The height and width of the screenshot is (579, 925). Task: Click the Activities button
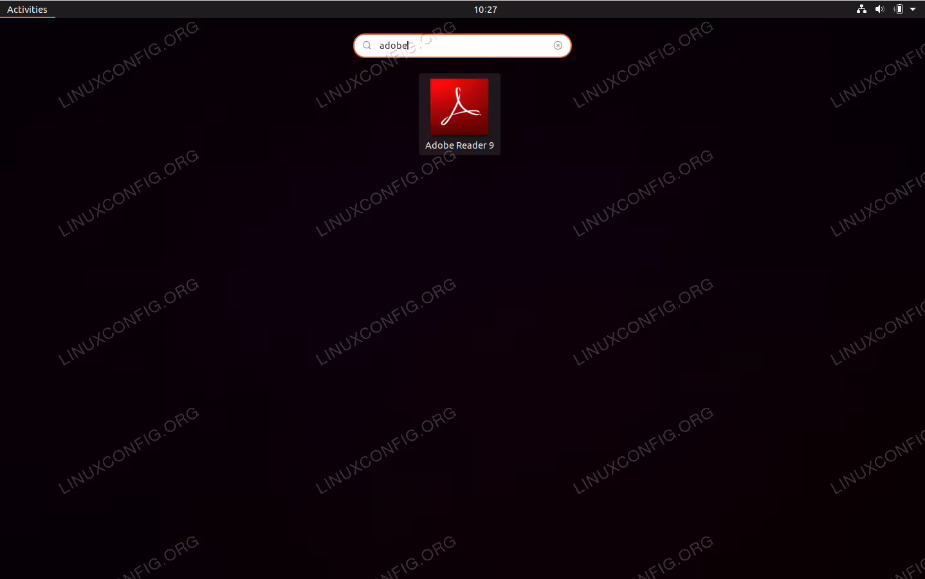pos(27,10)
